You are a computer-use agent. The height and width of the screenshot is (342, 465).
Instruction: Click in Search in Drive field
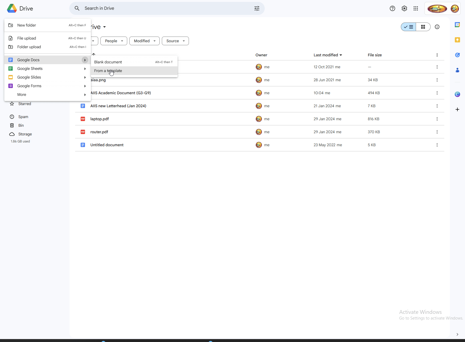pyautogui.click(x=167, y=8)
